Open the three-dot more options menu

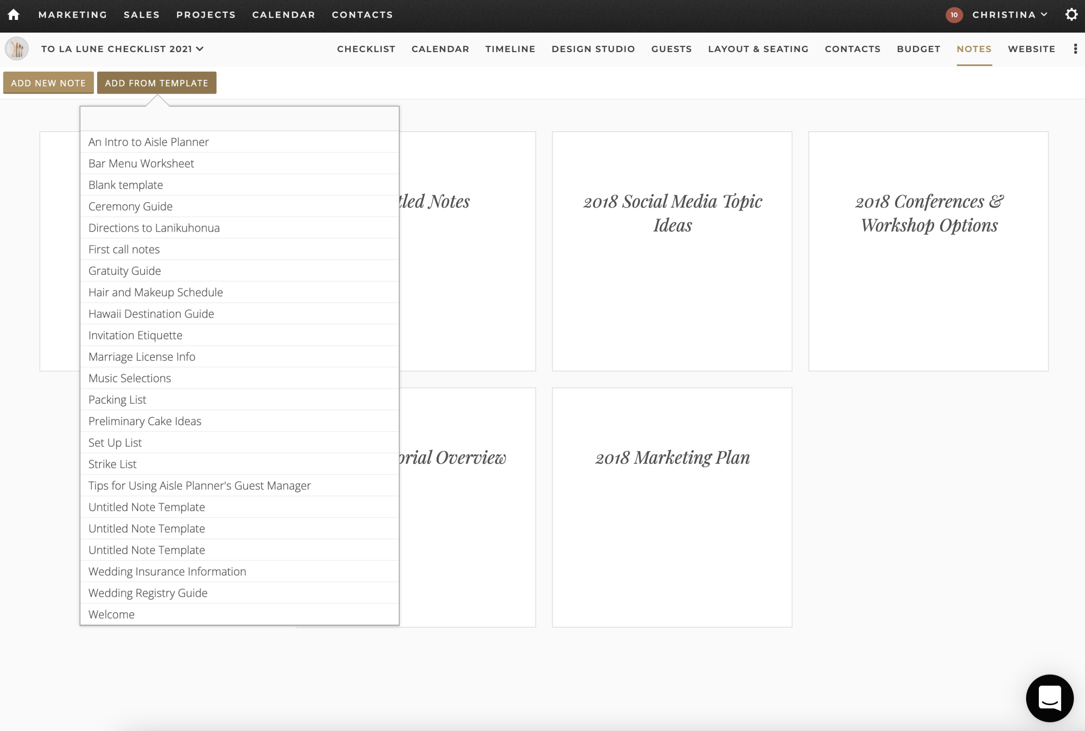point(1075,49)
